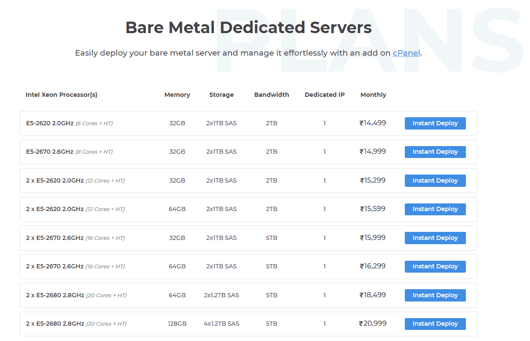Click the dedicated IP count in ₹18,499 row
The height and width of the screenshot is (341, 530).
(325, 295)
